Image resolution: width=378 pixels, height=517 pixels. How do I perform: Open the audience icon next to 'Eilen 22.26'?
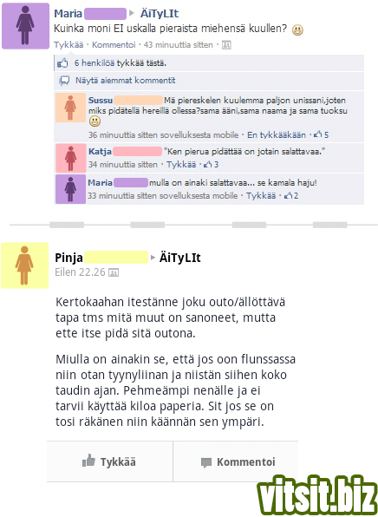114,272
